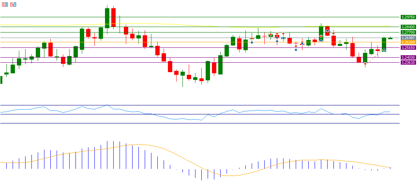Viewport: 420px width, 192px height.
Task: Select the tall red candle right of the peak
Action: [113, 17]
